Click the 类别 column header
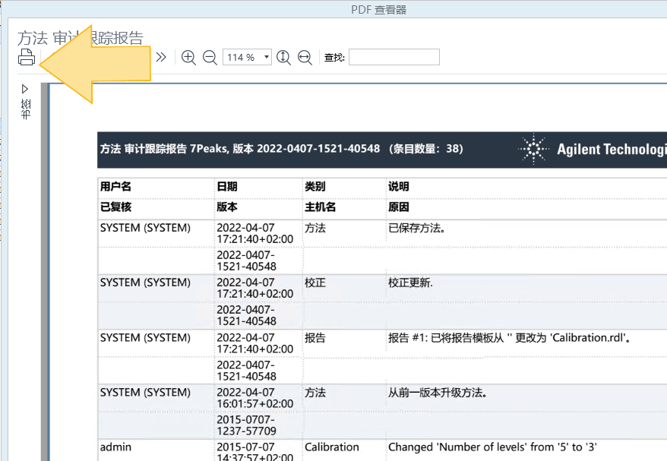667x461 pixels. pyautogui.click(x=315, y=186)
